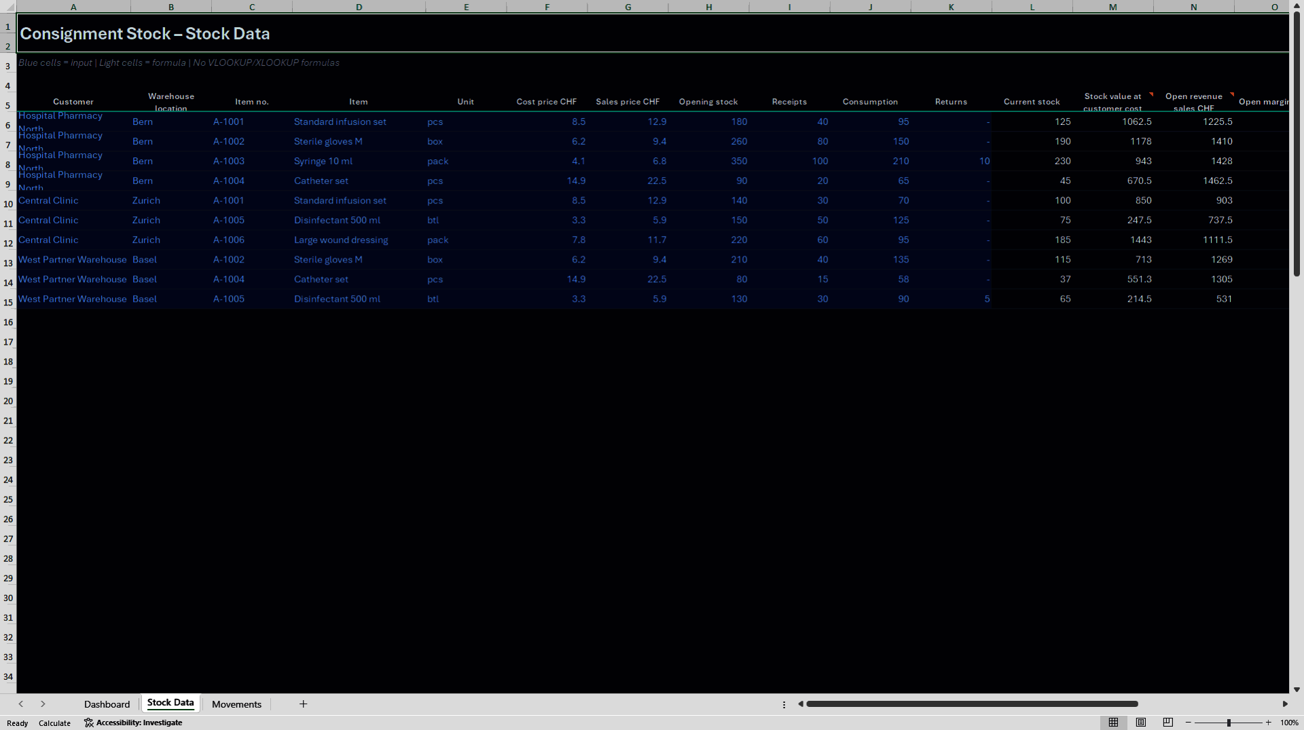
Task: Select column A header
Action: click(73, 7)
